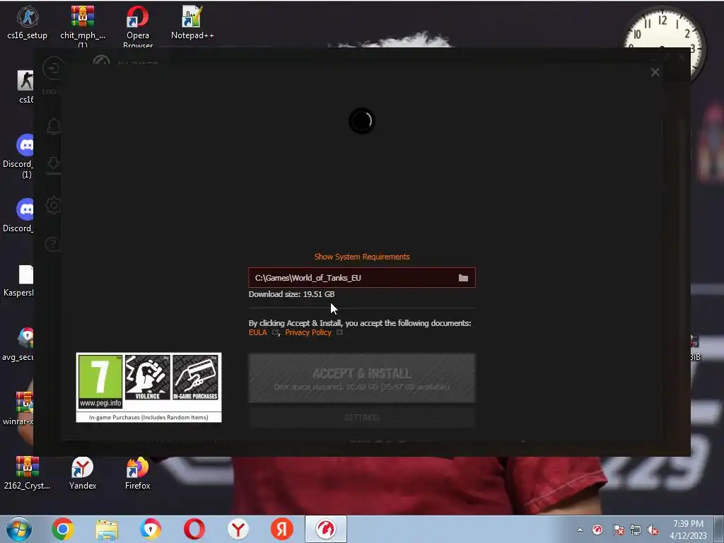Image resolution: width=724 pixels, height=543 pixels.
Task: Click the install path field
Action: pyautogui.click(x=361, y=278)
